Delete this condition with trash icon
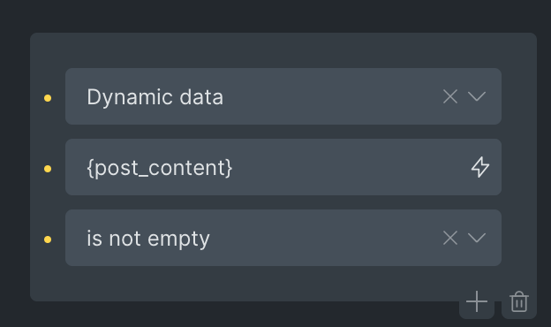The height and width of the screenshot is (327, 551). (519, 301)
